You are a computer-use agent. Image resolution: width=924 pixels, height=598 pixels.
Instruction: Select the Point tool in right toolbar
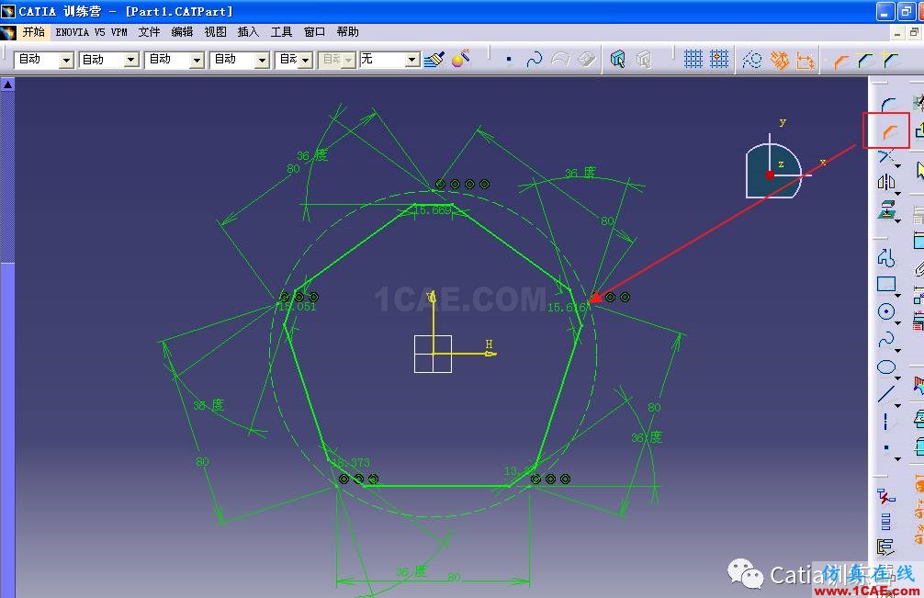pyautogui.click(x=885, y=448)
